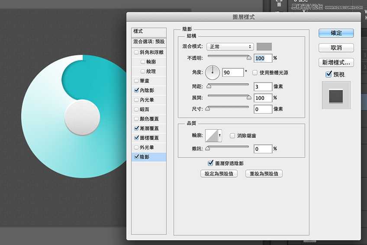Toggle 消除鋸齒 anti-alias checkbox
The width and height of the screenshot is (367, 245).
click(232, 136)
